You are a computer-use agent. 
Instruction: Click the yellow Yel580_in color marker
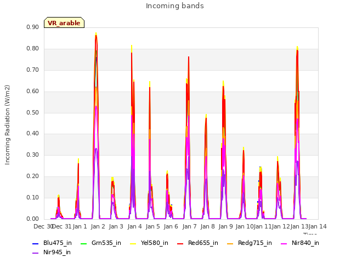point(133,243)
